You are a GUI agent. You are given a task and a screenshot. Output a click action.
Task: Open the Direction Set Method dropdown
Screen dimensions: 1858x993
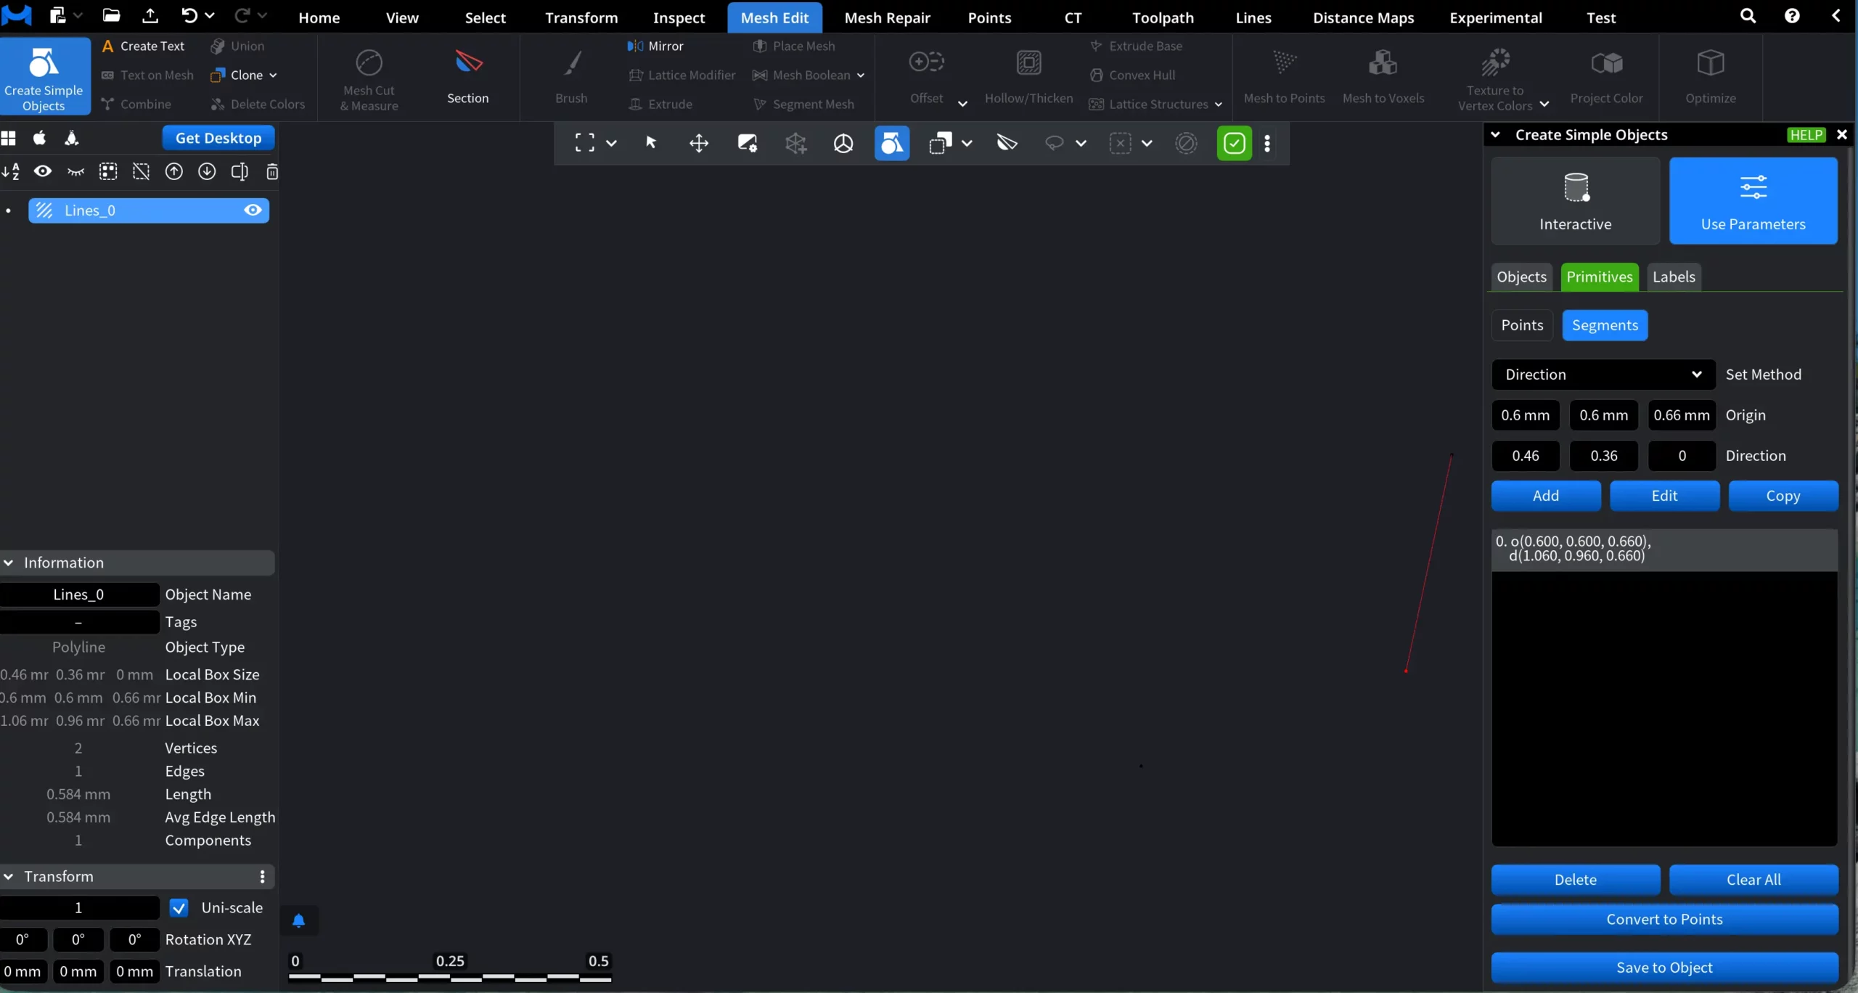[1603, 375]
